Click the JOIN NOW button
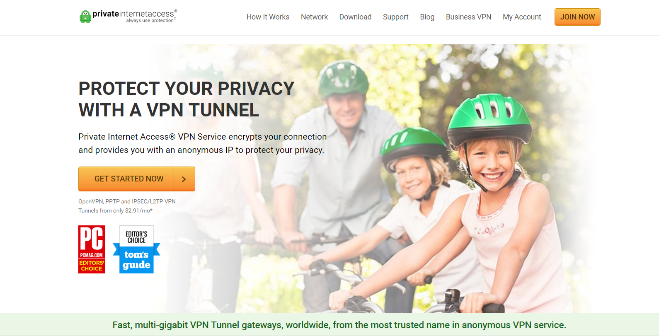Image resolution: width=659 pixels, height=336 pixels. tap(577, 17)
